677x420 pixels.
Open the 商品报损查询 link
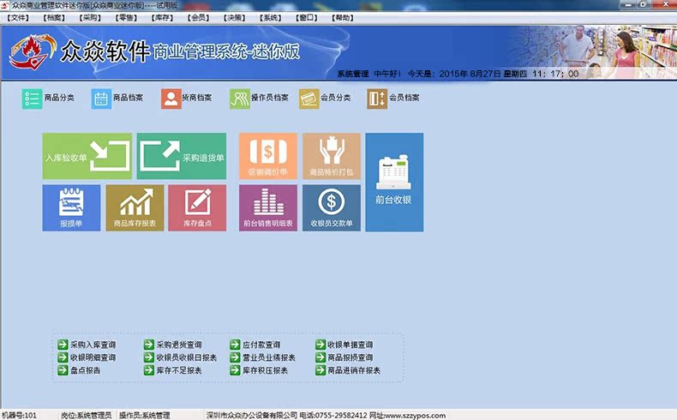point(350,357)
